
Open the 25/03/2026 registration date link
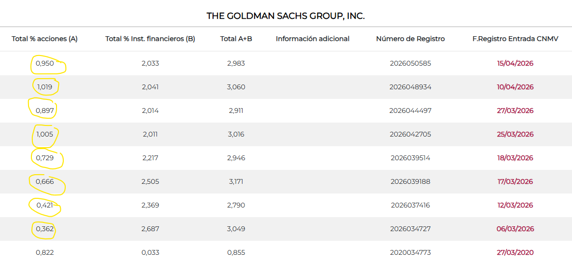point(515,134)
